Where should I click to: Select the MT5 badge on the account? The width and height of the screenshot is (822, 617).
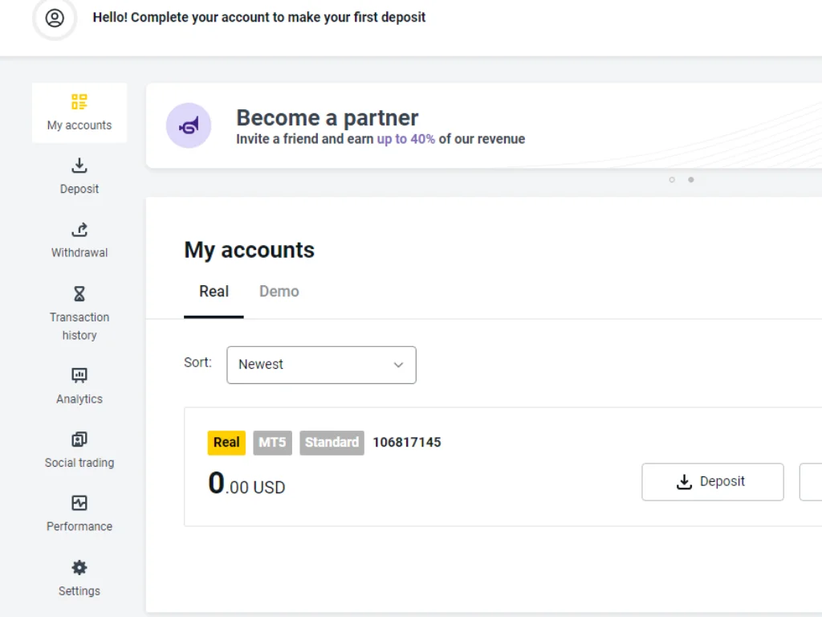pos(272,442)
